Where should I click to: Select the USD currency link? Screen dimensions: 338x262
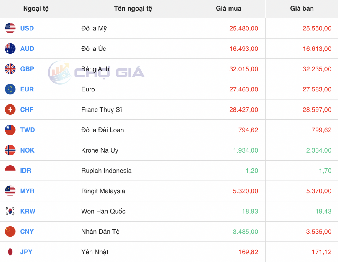(x=27, y=28)
